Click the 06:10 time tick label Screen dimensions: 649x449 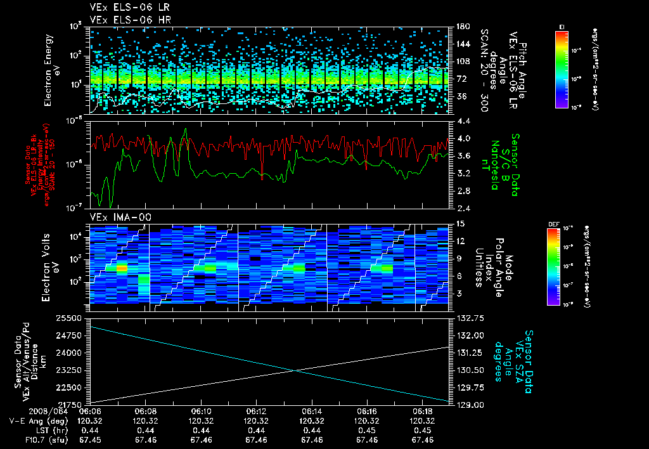[201, 412]
